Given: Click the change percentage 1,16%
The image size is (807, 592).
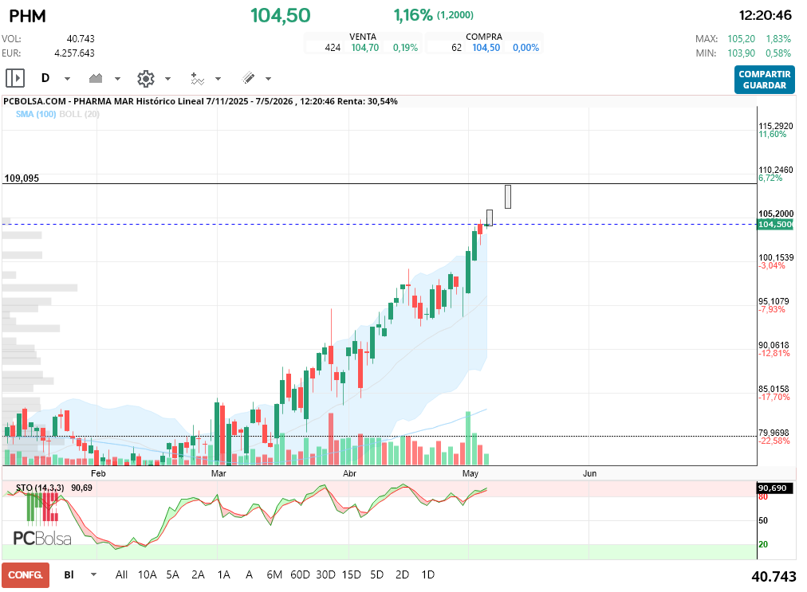Looking at the screenshot, I should click(x=413, y=15).
